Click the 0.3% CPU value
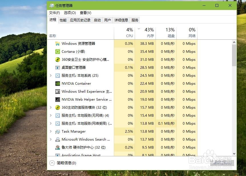 click(129, 44)
